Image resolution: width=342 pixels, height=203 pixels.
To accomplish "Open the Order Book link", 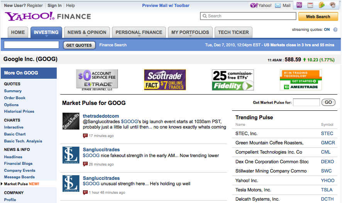I will 15,98.
